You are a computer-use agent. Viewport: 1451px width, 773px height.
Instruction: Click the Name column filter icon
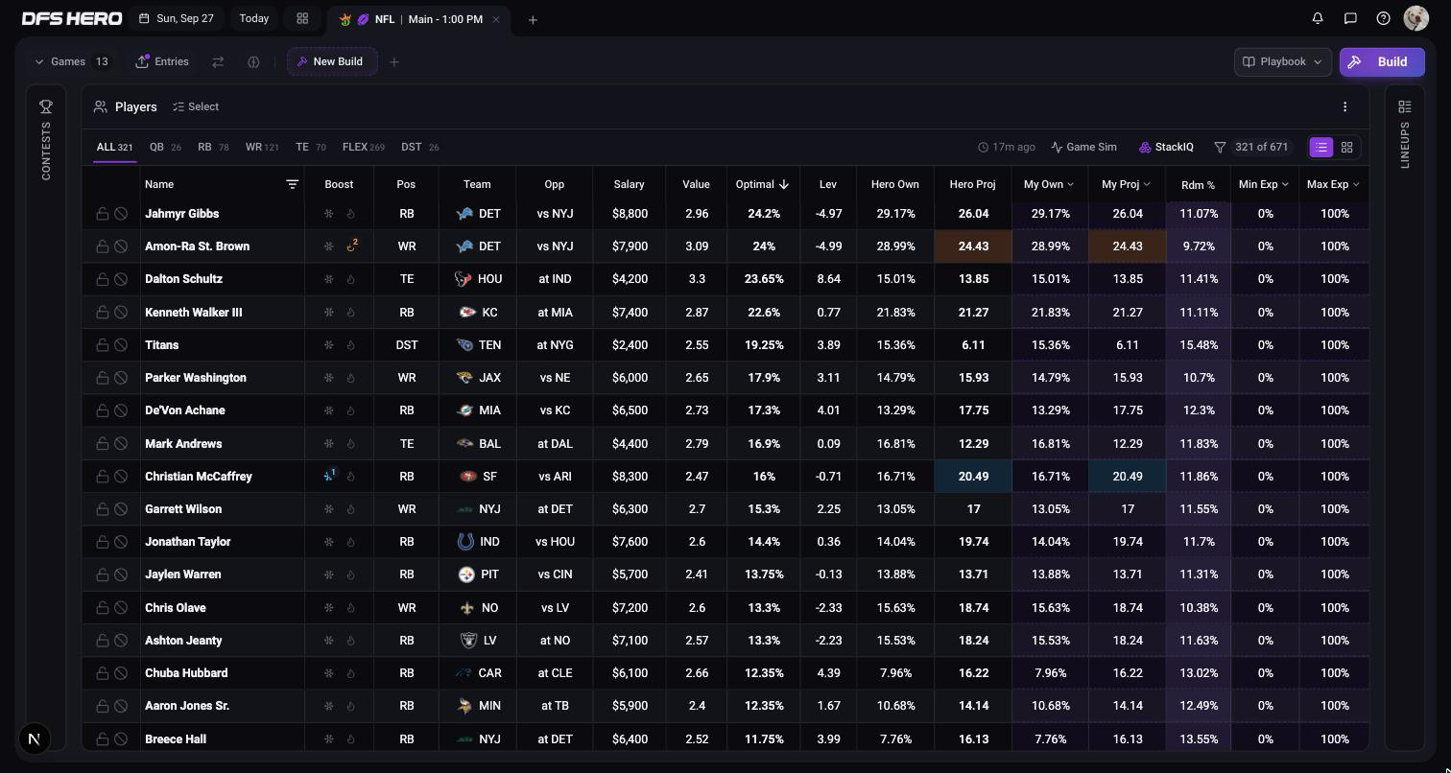(292, 184)
